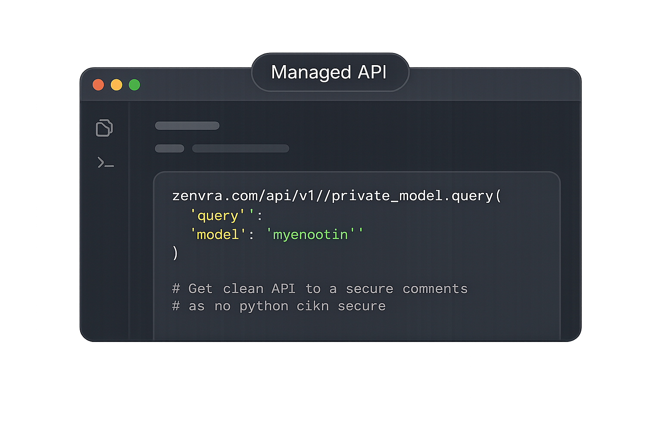This screenshot has height=441, width=662.
Task: Click the short gray placeholder pill
Action: [169, 149]
